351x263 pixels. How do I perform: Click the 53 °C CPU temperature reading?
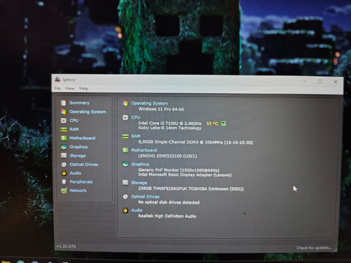point(212,123)
